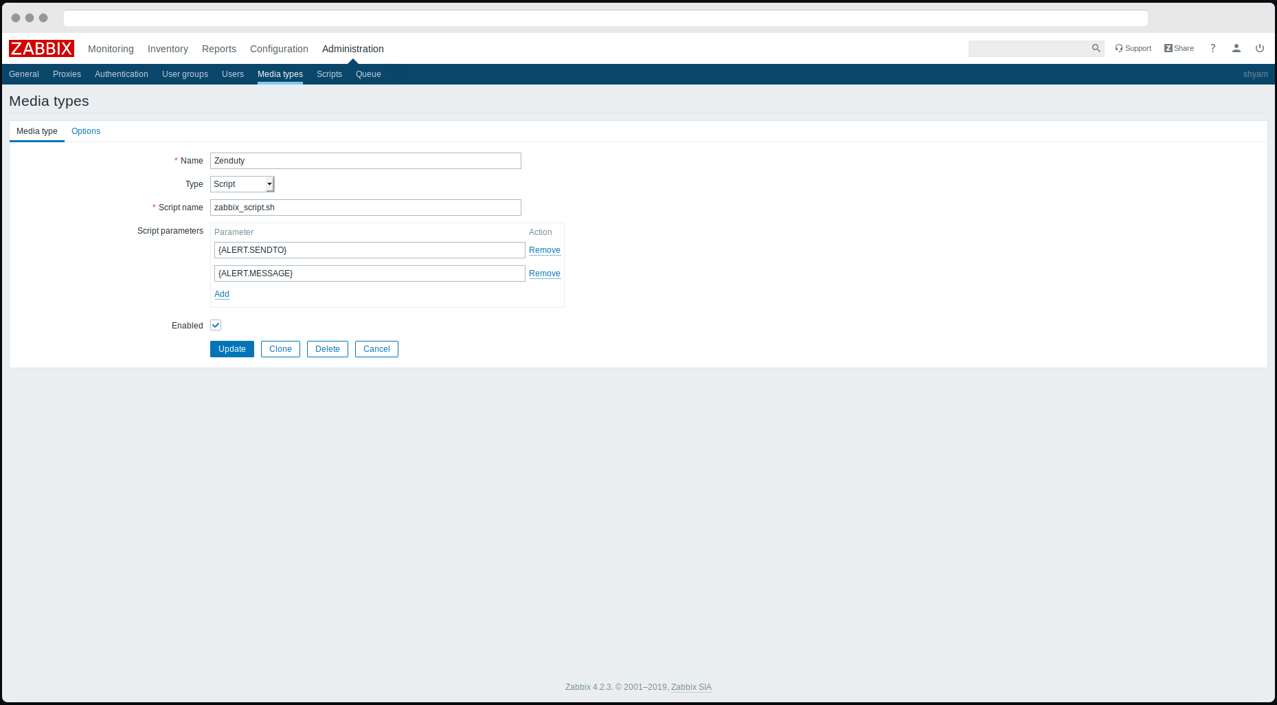This screenshot has height=705, width=1277.
Task: Toggle the Enabled checkbox
Action: [x=216, y=325]
